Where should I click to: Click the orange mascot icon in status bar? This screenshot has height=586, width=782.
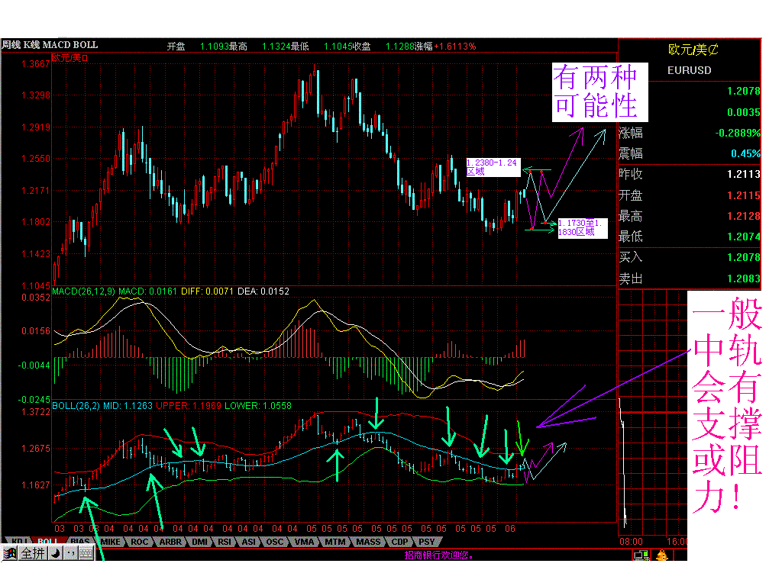[662, 555]
